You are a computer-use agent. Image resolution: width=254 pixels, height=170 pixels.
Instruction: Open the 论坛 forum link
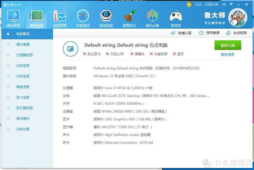pyautogui.click(x=199, y=4)
